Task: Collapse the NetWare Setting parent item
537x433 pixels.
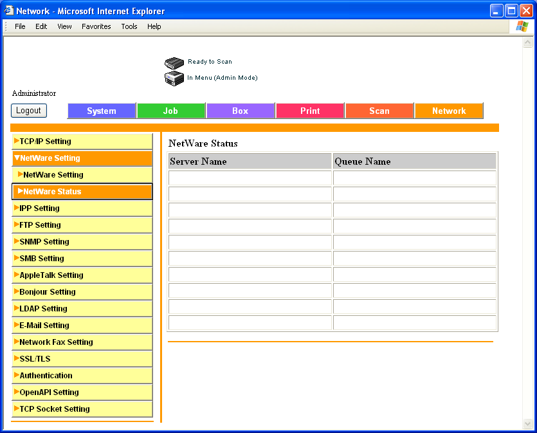Action: pyautogui.click(x=82, y=158)
